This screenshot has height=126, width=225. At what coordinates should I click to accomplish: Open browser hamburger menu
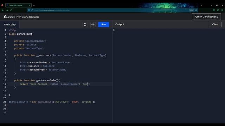[x=222, y=10]
